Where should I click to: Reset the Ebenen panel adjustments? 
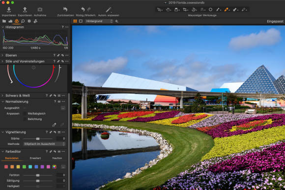click(62, 55)
